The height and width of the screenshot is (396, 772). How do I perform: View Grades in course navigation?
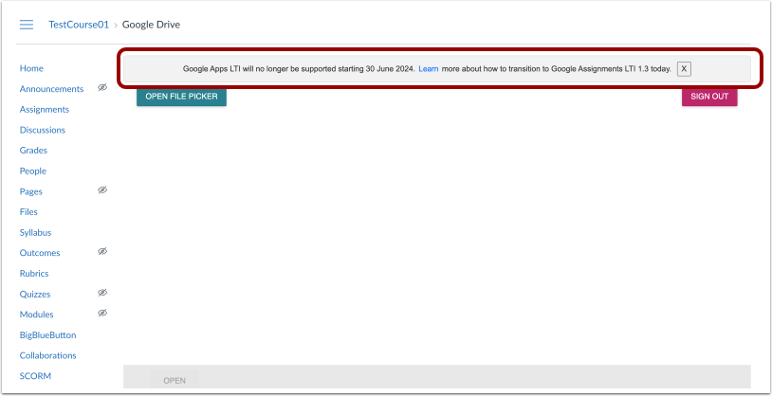33,151
